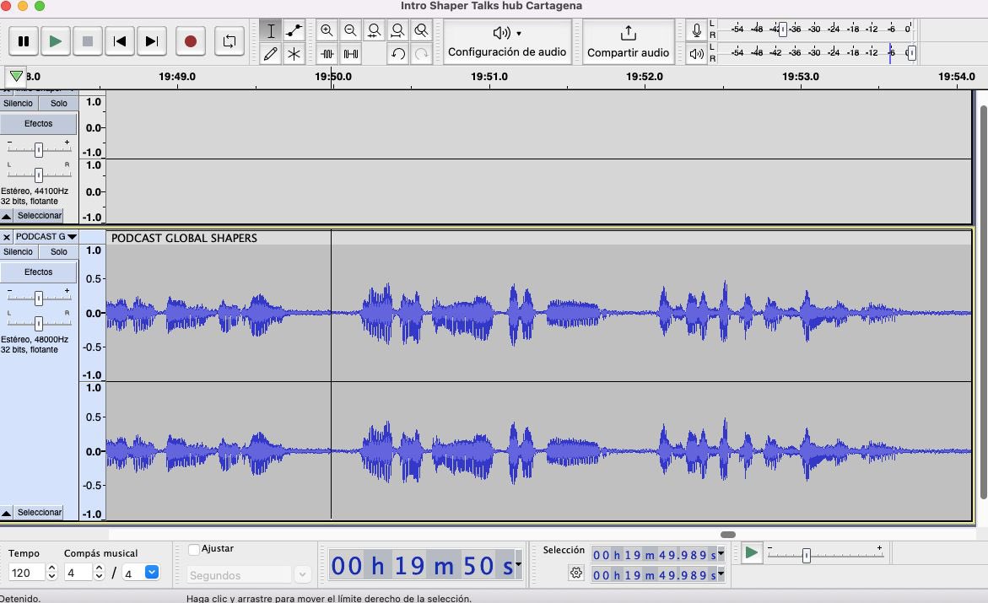The height and width of the screenshot is (603, 988).
Task: Enable the Ajustar snapping checkbox
Action: pos(195,548)
